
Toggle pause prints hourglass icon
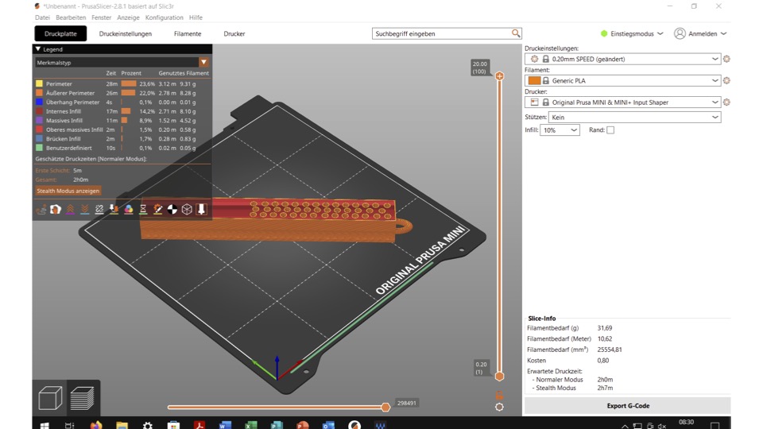[143, 209]
